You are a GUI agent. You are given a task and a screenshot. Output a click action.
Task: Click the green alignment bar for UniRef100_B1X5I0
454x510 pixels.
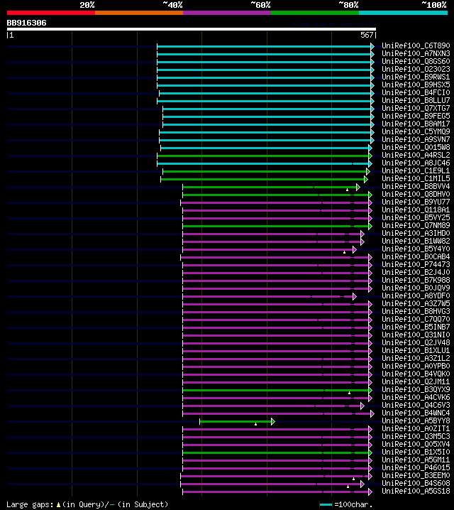[276, 452]
